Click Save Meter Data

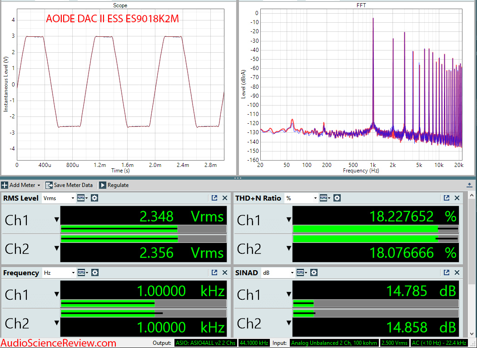pyautogui.click(x=69, y=185)
